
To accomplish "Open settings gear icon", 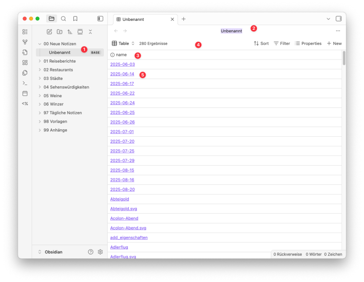I will (x=100, y=252).
